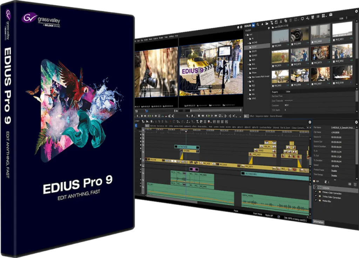Click the Ripple Off status bar button
The width and height of the screenshot is (359, 258).
269,215
